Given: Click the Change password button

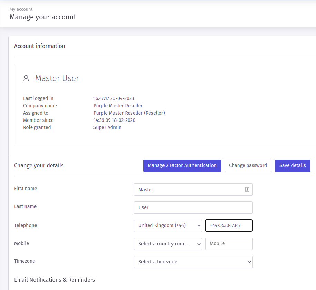Looking at the screenshot, I should (248, 166).
